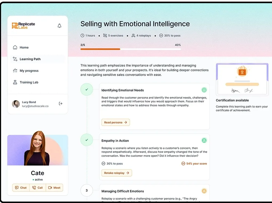Image resolution: width=272 pixels, height=203 pixels.
Task: Click the Selling with Emotional Intelligence title
Action: (135, 24)
